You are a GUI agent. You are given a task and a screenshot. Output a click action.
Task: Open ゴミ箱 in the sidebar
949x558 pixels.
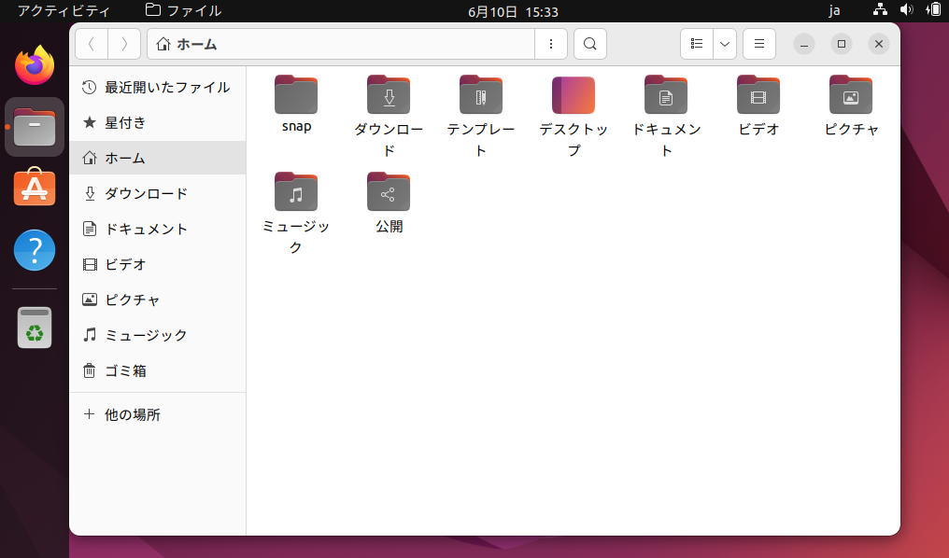158,370
